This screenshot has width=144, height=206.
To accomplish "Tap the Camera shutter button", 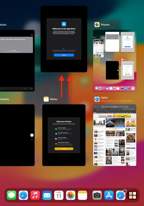I will pos(32,135).
